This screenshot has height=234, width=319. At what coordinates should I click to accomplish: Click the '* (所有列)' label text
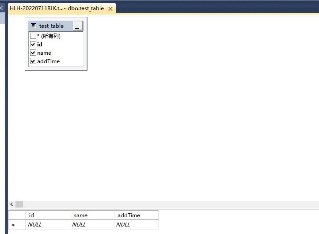point(49,36)
